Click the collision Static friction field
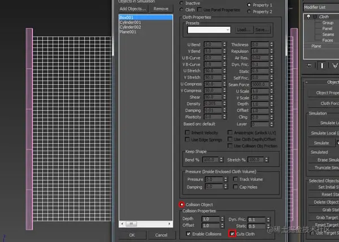Image resolution: width=339 pixels, height=242 pixels. pyautogui.click(x=257, y=226)
